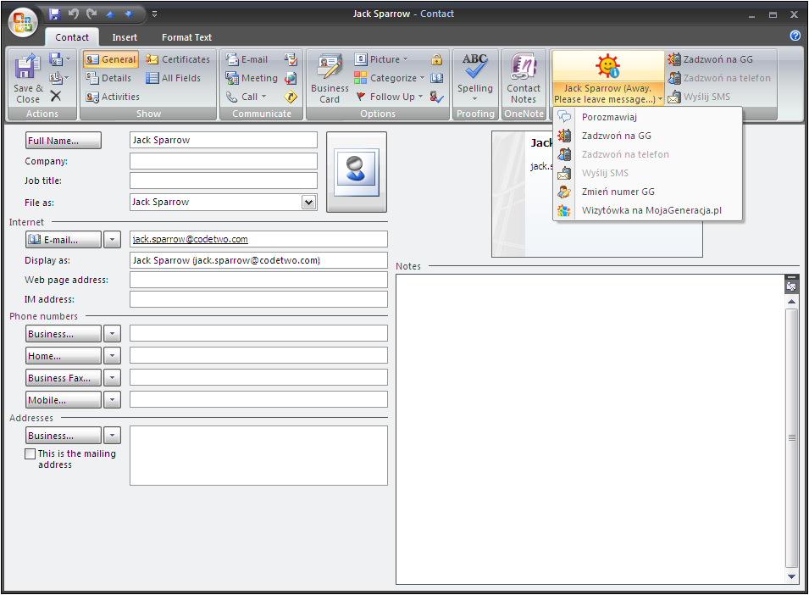The image size is (809, 595).
Task: Open the Follow Up dropdown
Action: coord(389,97)
